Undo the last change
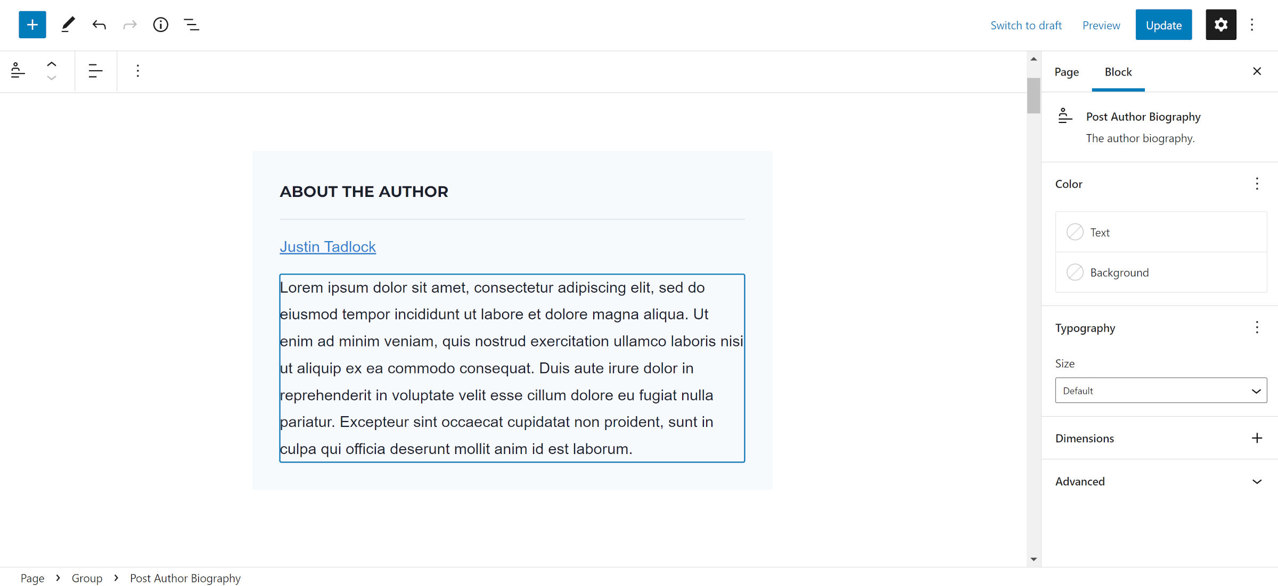Image resolution: width=1278 pixels, height=586 pixels. (x=99, y=24)
